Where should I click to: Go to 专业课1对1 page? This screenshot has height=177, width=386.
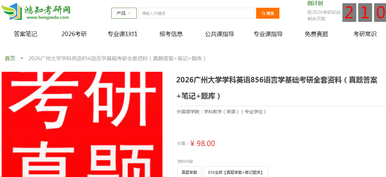(x=122, y=34)
